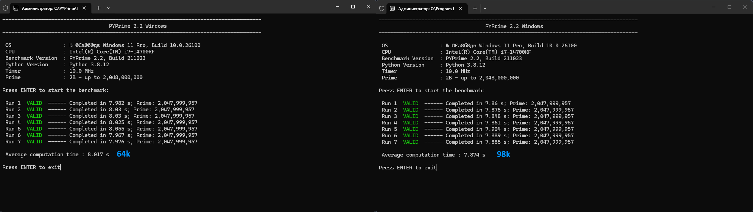Click 'PYPrime 2.2, Build 211023' in right window
Viewport: 753px width, 212px height.
click(x=484, y=58)
